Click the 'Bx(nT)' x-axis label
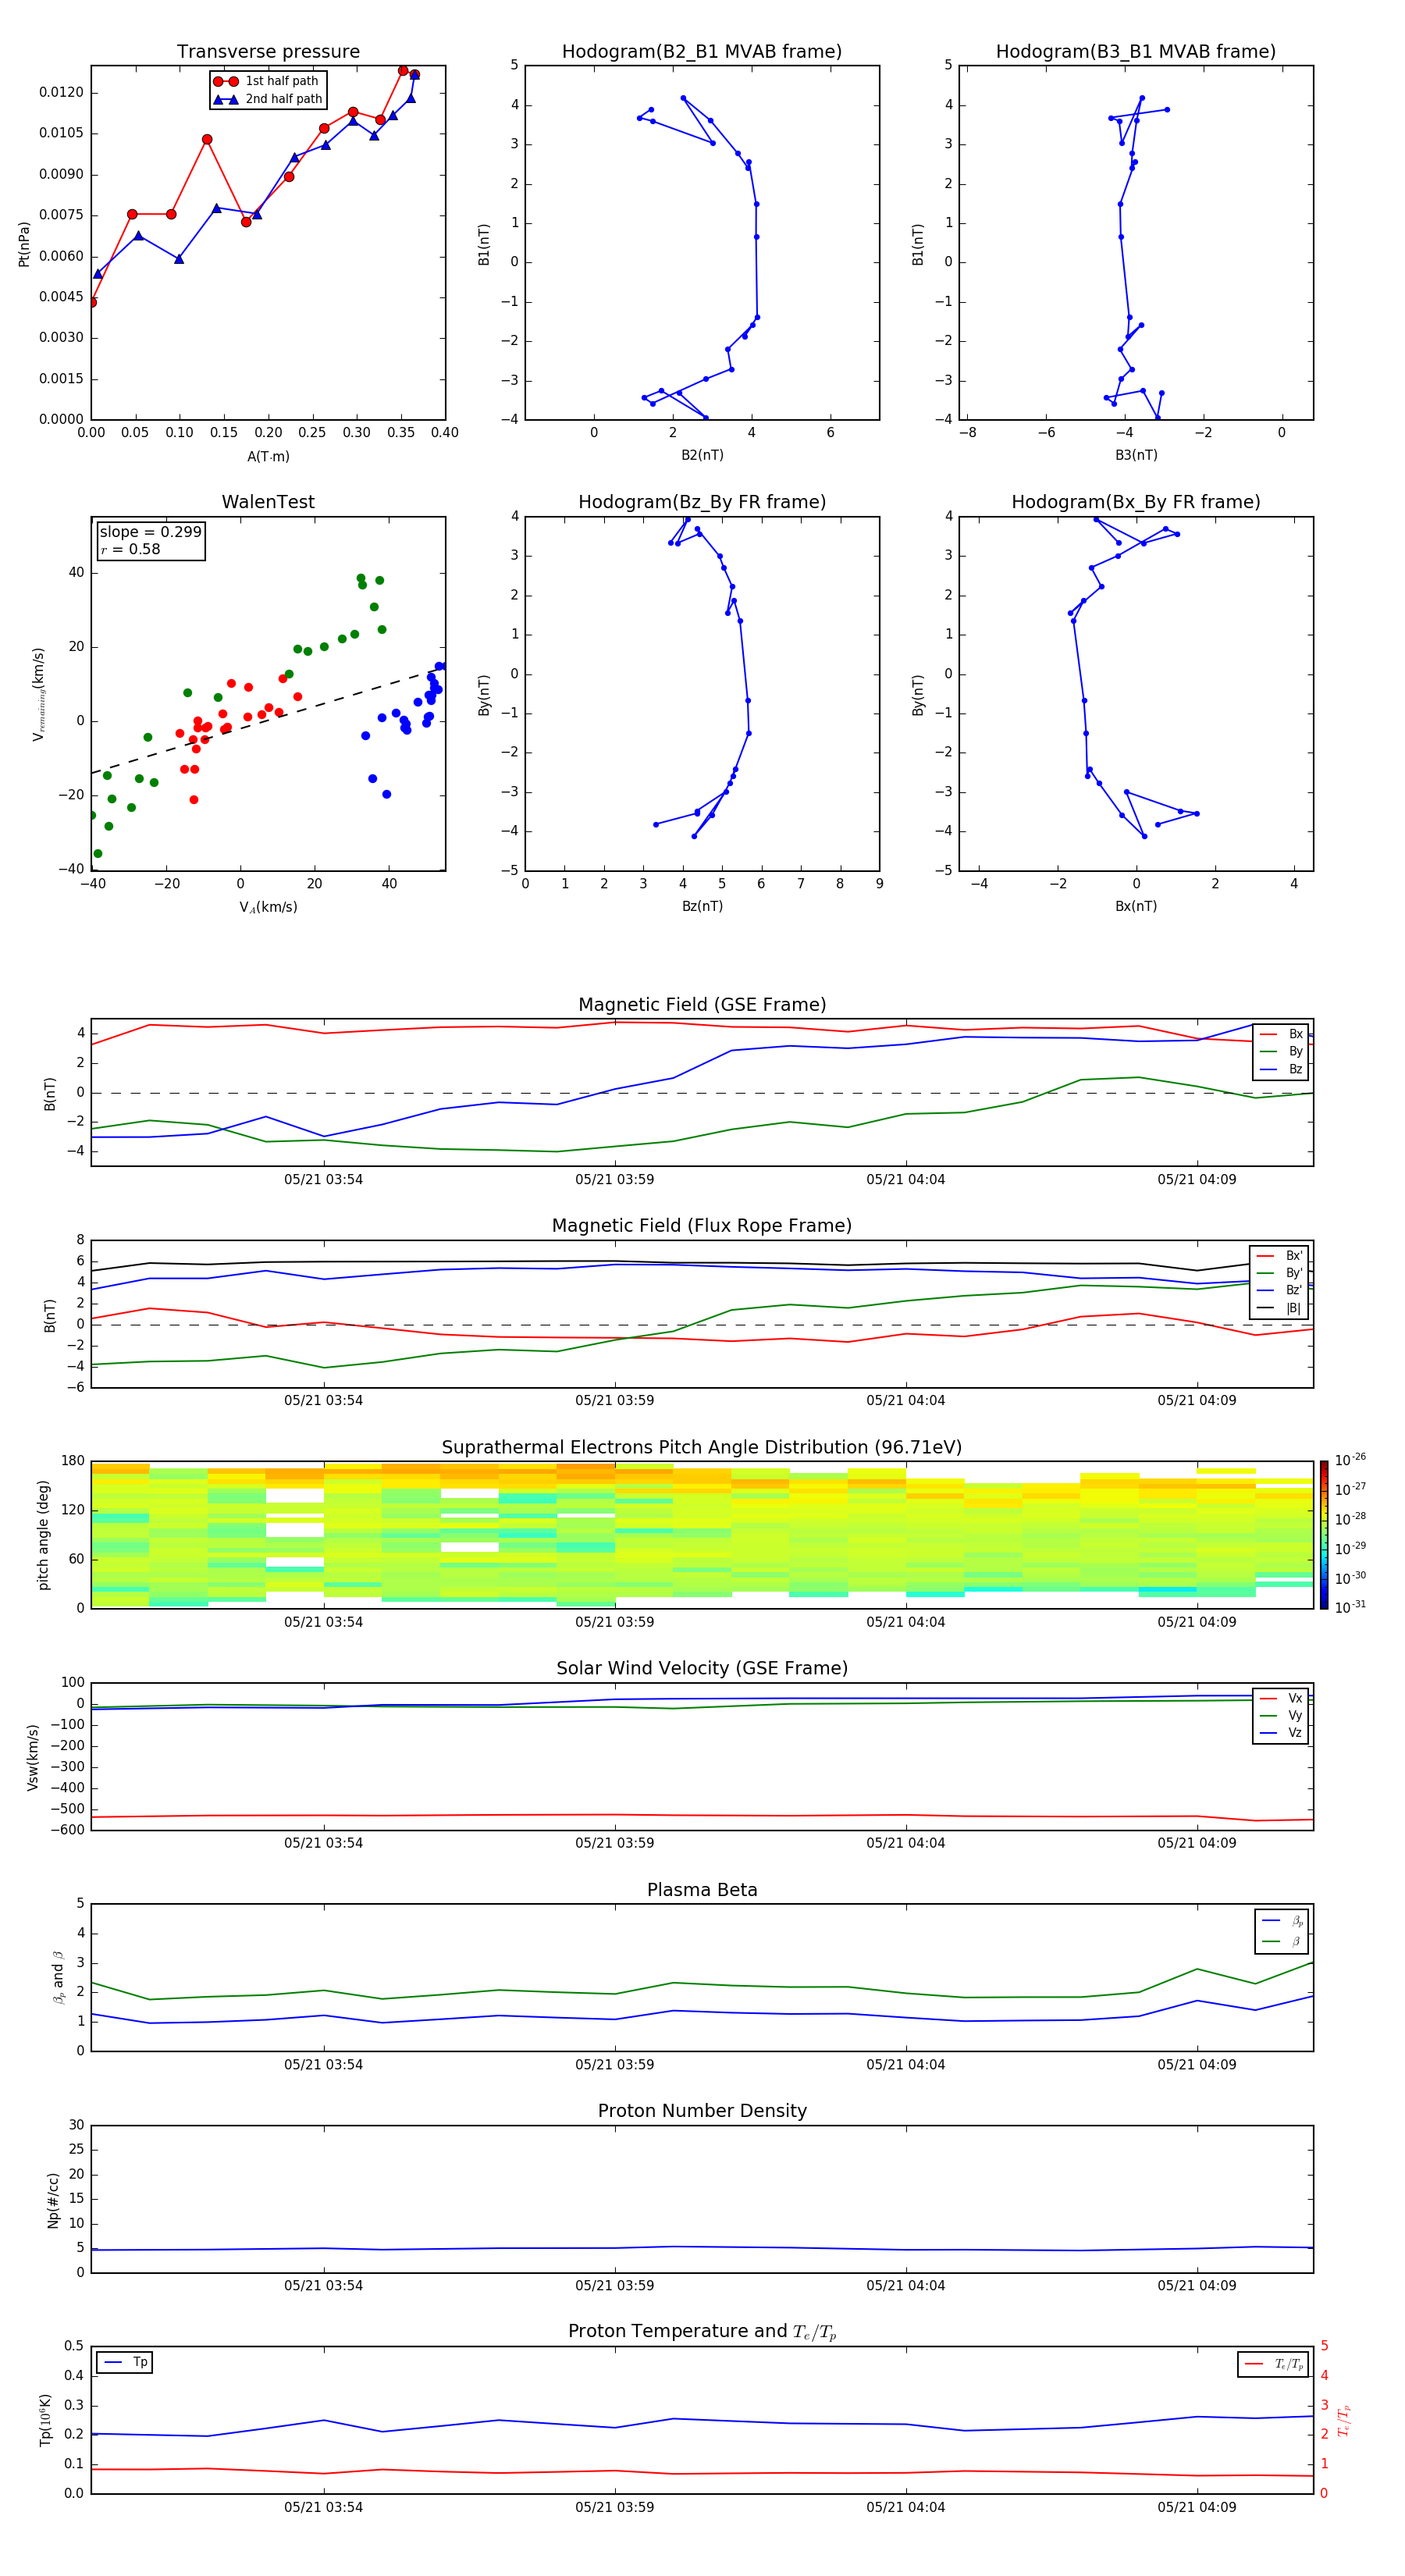The image size is (1405, 2576). 1136,906
